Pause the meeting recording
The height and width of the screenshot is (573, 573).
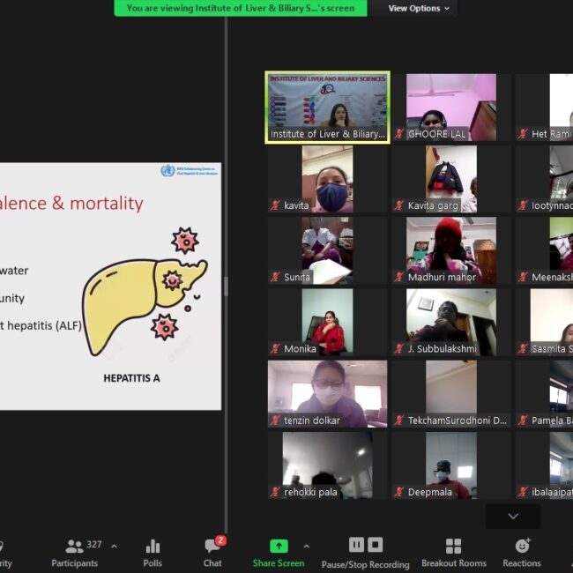[356, 545]
